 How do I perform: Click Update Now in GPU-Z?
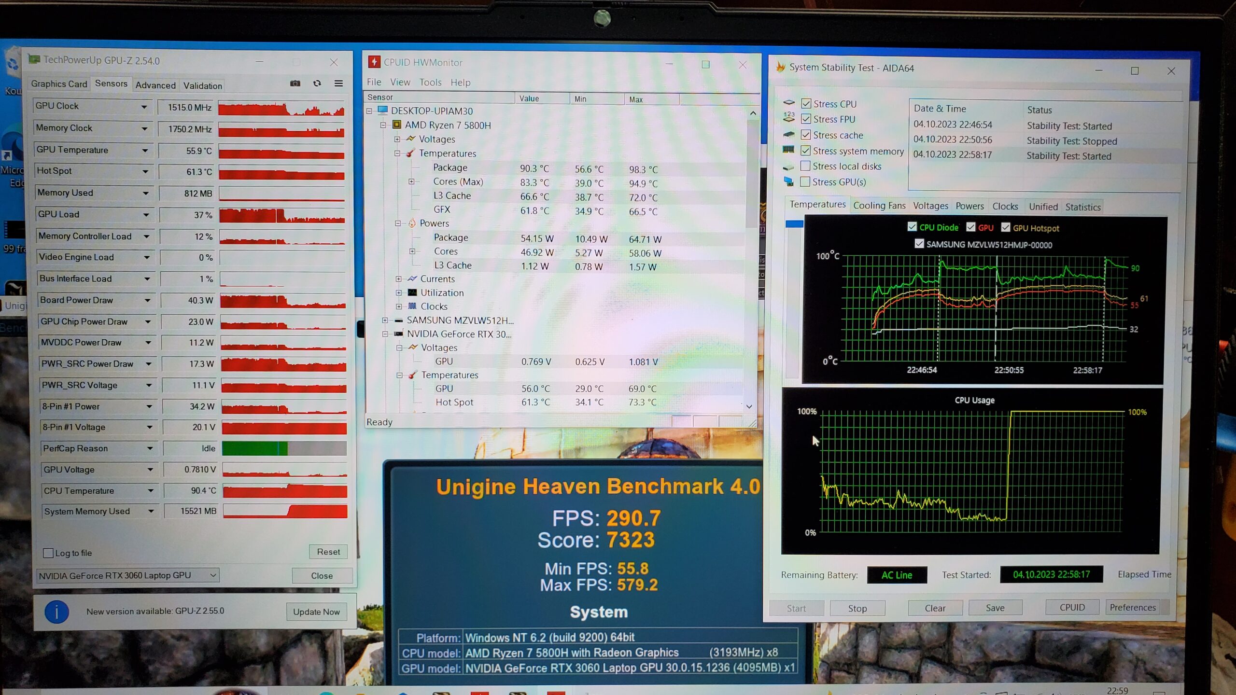pyautogui.click(x=316, y=612)
